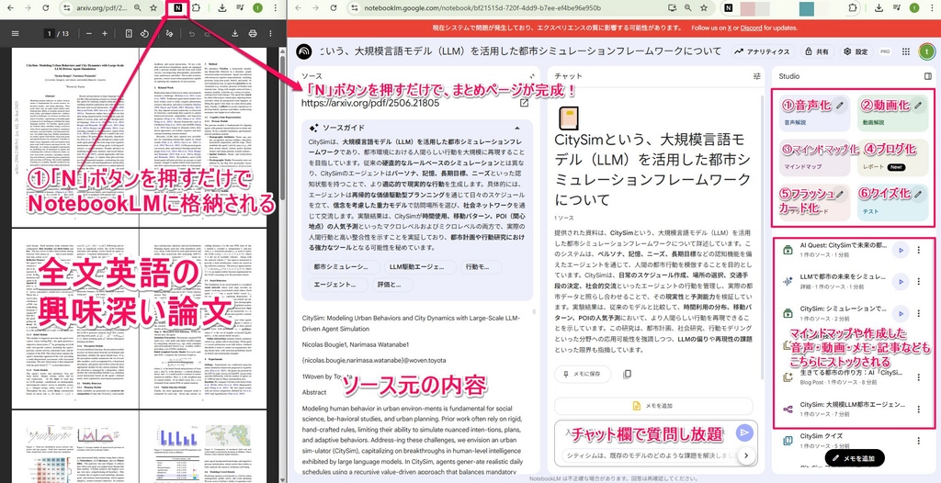Select the LLM駆動エージェ... topic chip
Viewport: 941px width, 483px height.
click(421, 267)
